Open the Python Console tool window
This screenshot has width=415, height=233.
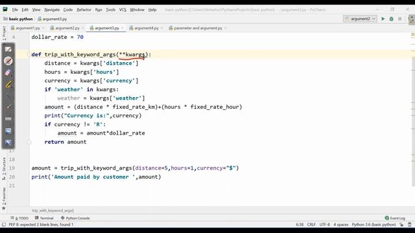point(75,218)
